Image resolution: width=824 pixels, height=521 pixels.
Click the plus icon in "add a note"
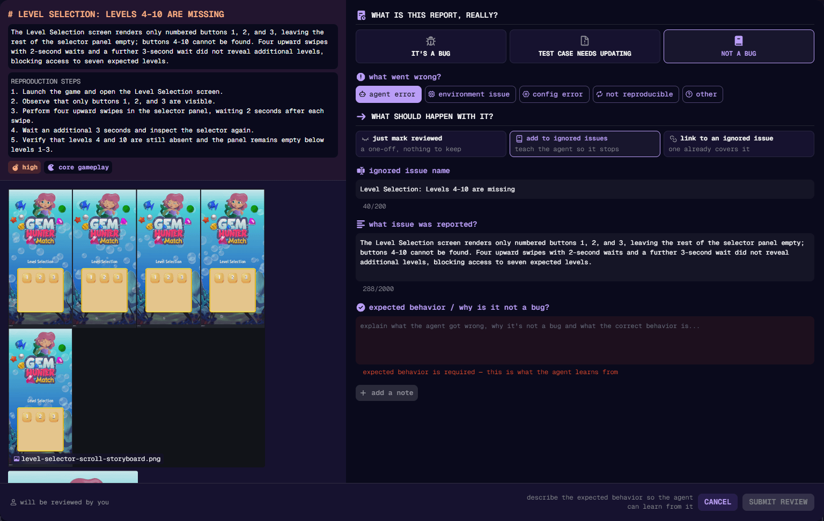tap(363, 393)
